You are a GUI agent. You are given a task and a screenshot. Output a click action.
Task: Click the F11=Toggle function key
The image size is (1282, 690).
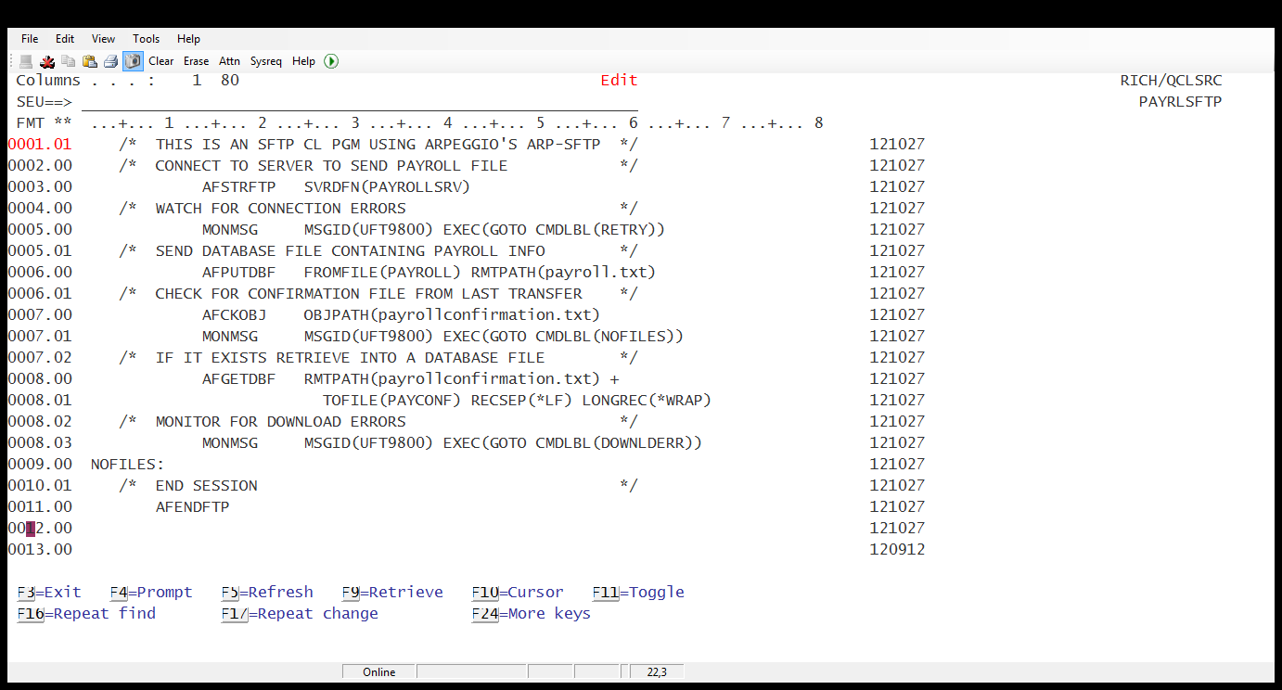click(x=638, y=593)
